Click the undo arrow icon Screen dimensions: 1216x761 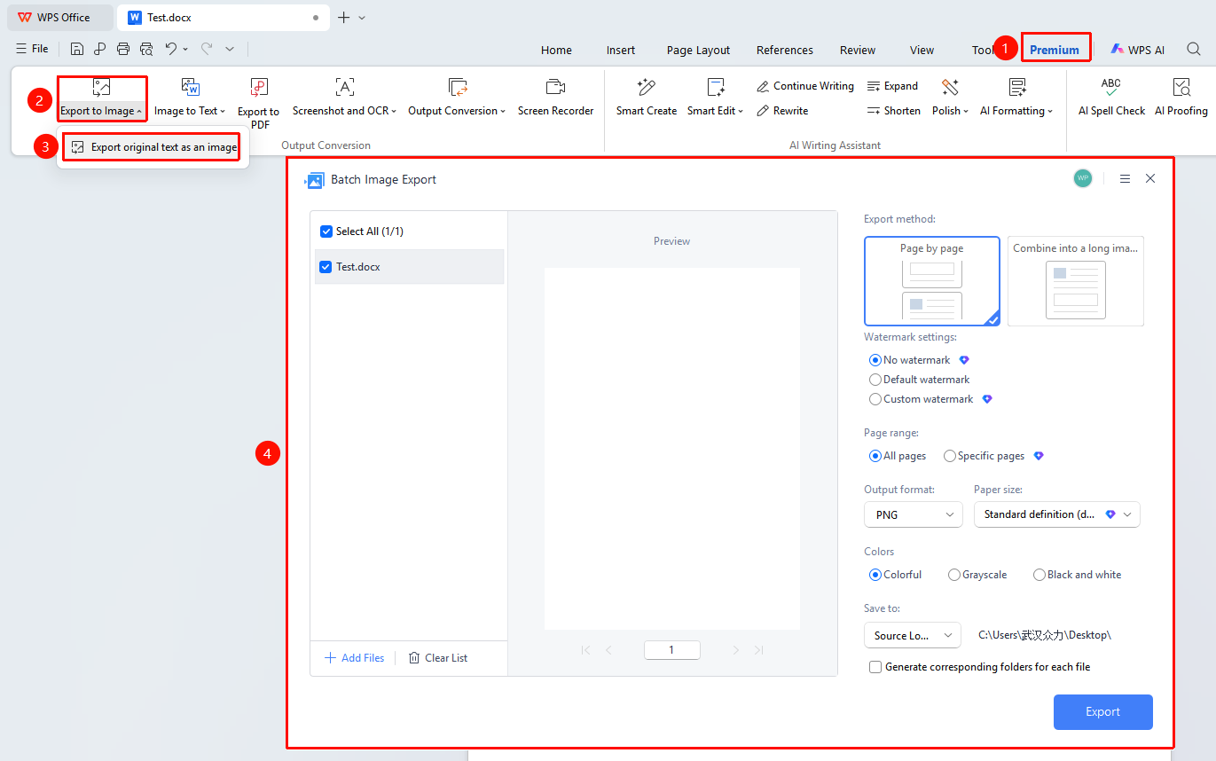pos(171,49)
